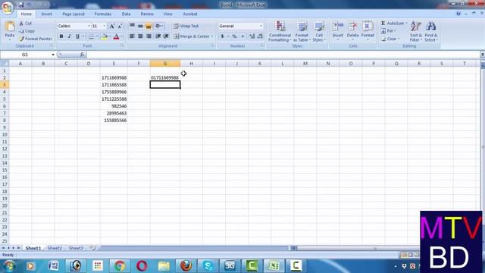Click Decrease Decimal
The height and width of the screenshot is (273, 485).
260,36
